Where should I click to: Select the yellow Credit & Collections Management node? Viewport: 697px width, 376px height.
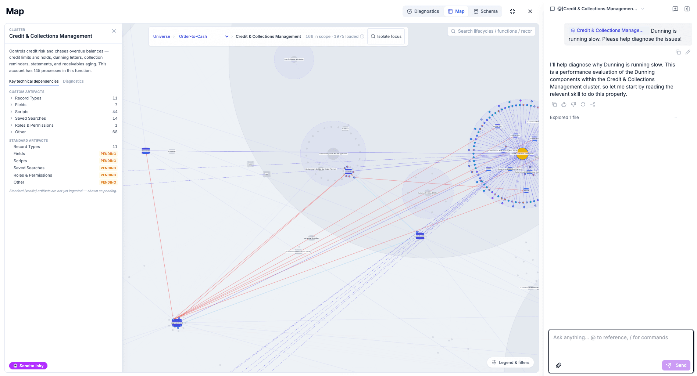[522, 153]
